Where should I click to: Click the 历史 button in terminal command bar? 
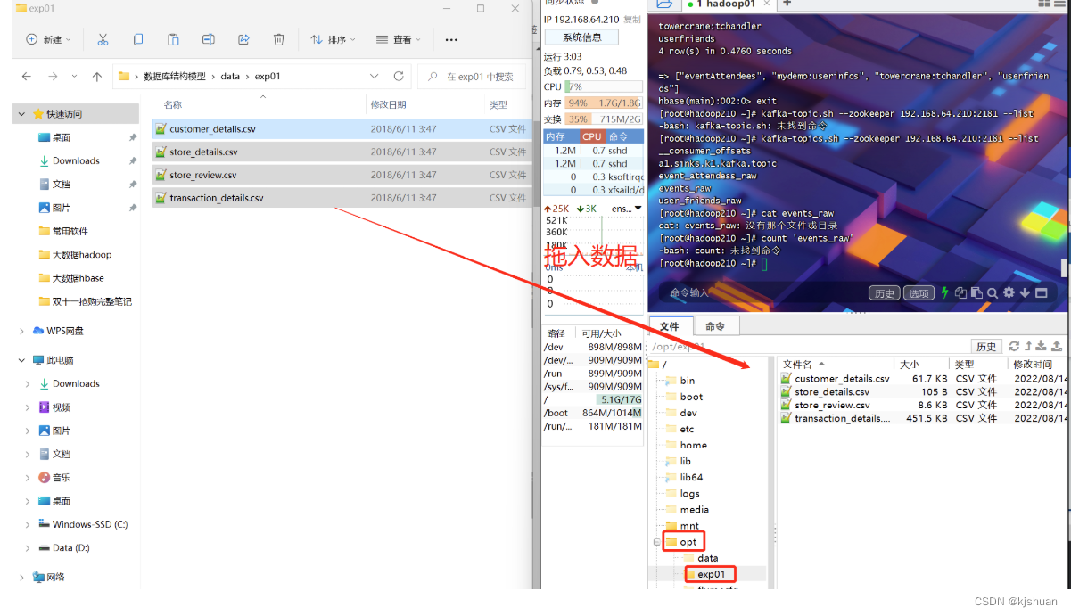[x=884, y=292]
